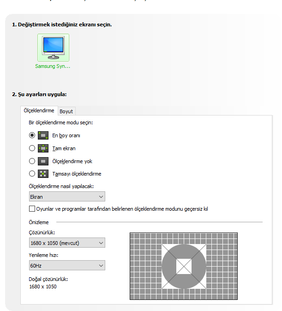This screenshot has height=311, width=282.
Task: Click the Tamsayı ölçeklendirme icon
Action: pyautogui.click(x=43, y=174)
